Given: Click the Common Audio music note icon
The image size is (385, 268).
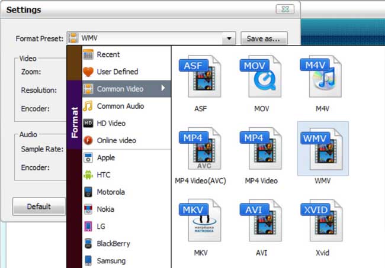Looking at the screenshot, I should coord(88,106).
